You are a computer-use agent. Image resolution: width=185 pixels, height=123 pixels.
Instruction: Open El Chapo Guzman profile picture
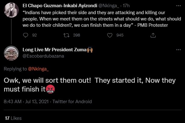pyautogui.click(x=11, y=10)
